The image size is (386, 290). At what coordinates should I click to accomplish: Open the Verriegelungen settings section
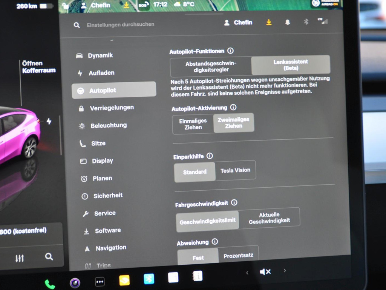[x=112, y=108]
